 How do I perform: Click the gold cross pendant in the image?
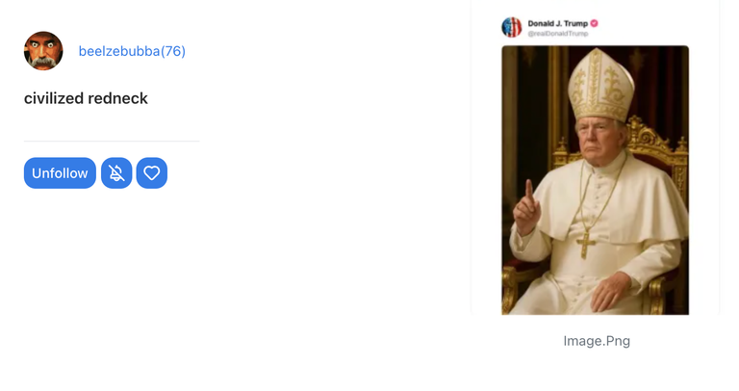click(x=585, y=246)
